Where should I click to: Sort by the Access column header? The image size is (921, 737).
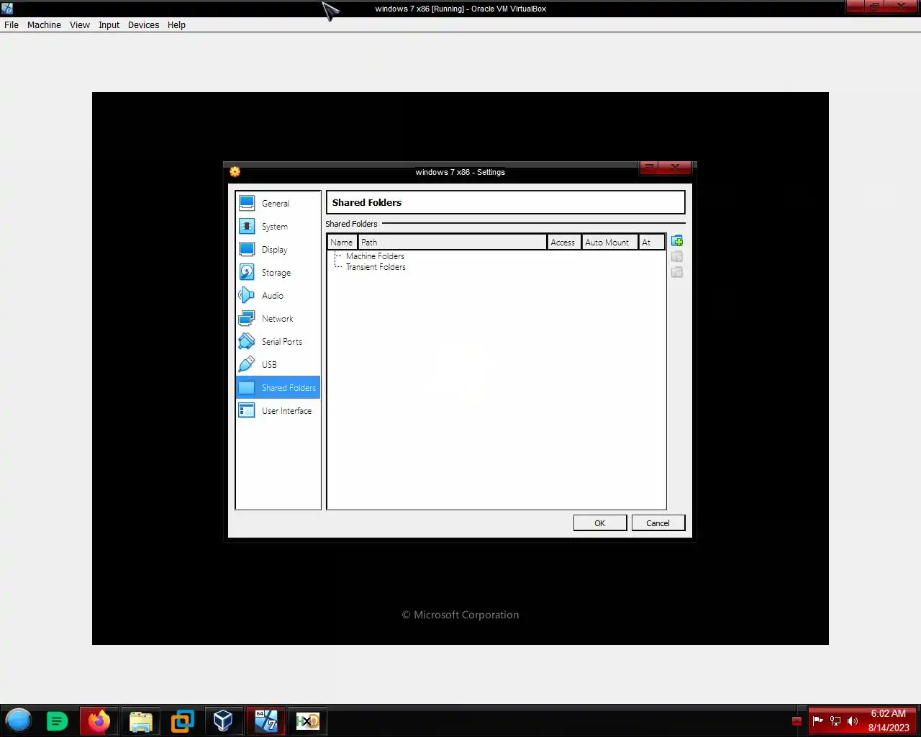564,243
